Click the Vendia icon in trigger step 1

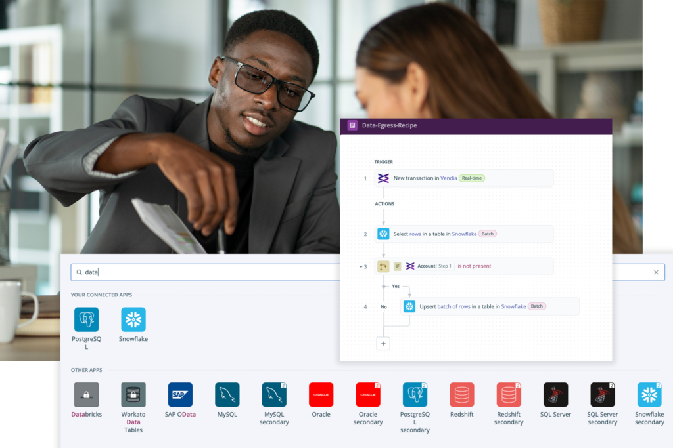coord(383,178)
